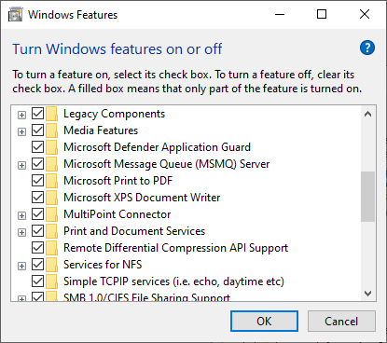The image size is (387, 343).
Task: Disable the Microsoft Print to PDF checkbox
Action: point(37,181)
